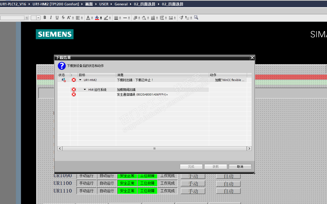Image resolution: width=327 pixels, height=204 pixels.
Task: Click the format painter brush icon
Action: [181, 18]
